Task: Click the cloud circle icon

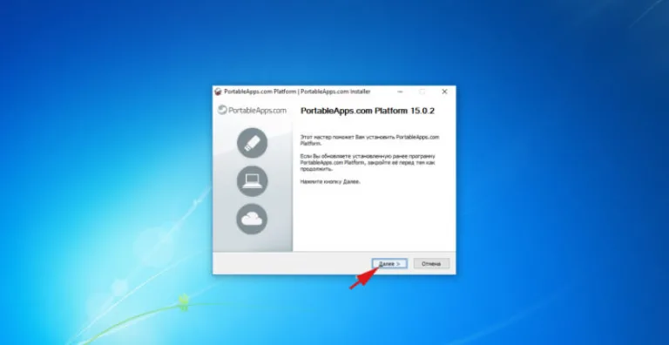Action: [x=252, y=219]
